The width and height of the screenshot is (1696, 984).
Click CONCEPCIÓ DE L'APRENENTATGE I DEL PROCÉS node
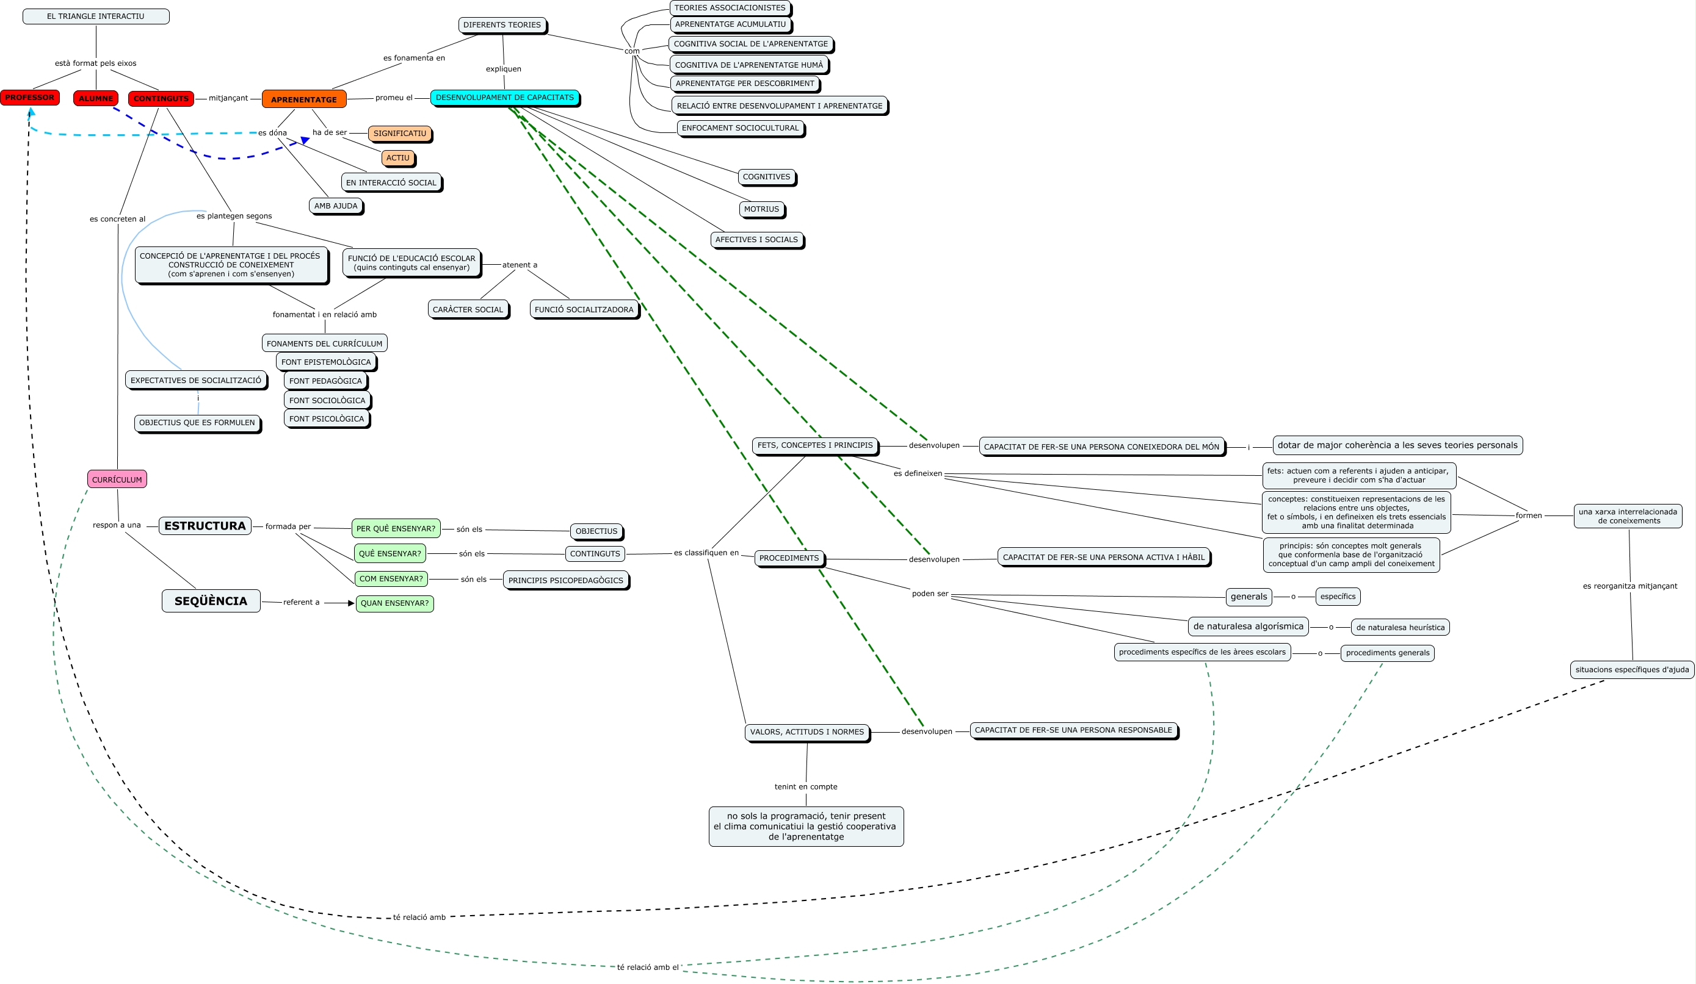coord(231,264)
